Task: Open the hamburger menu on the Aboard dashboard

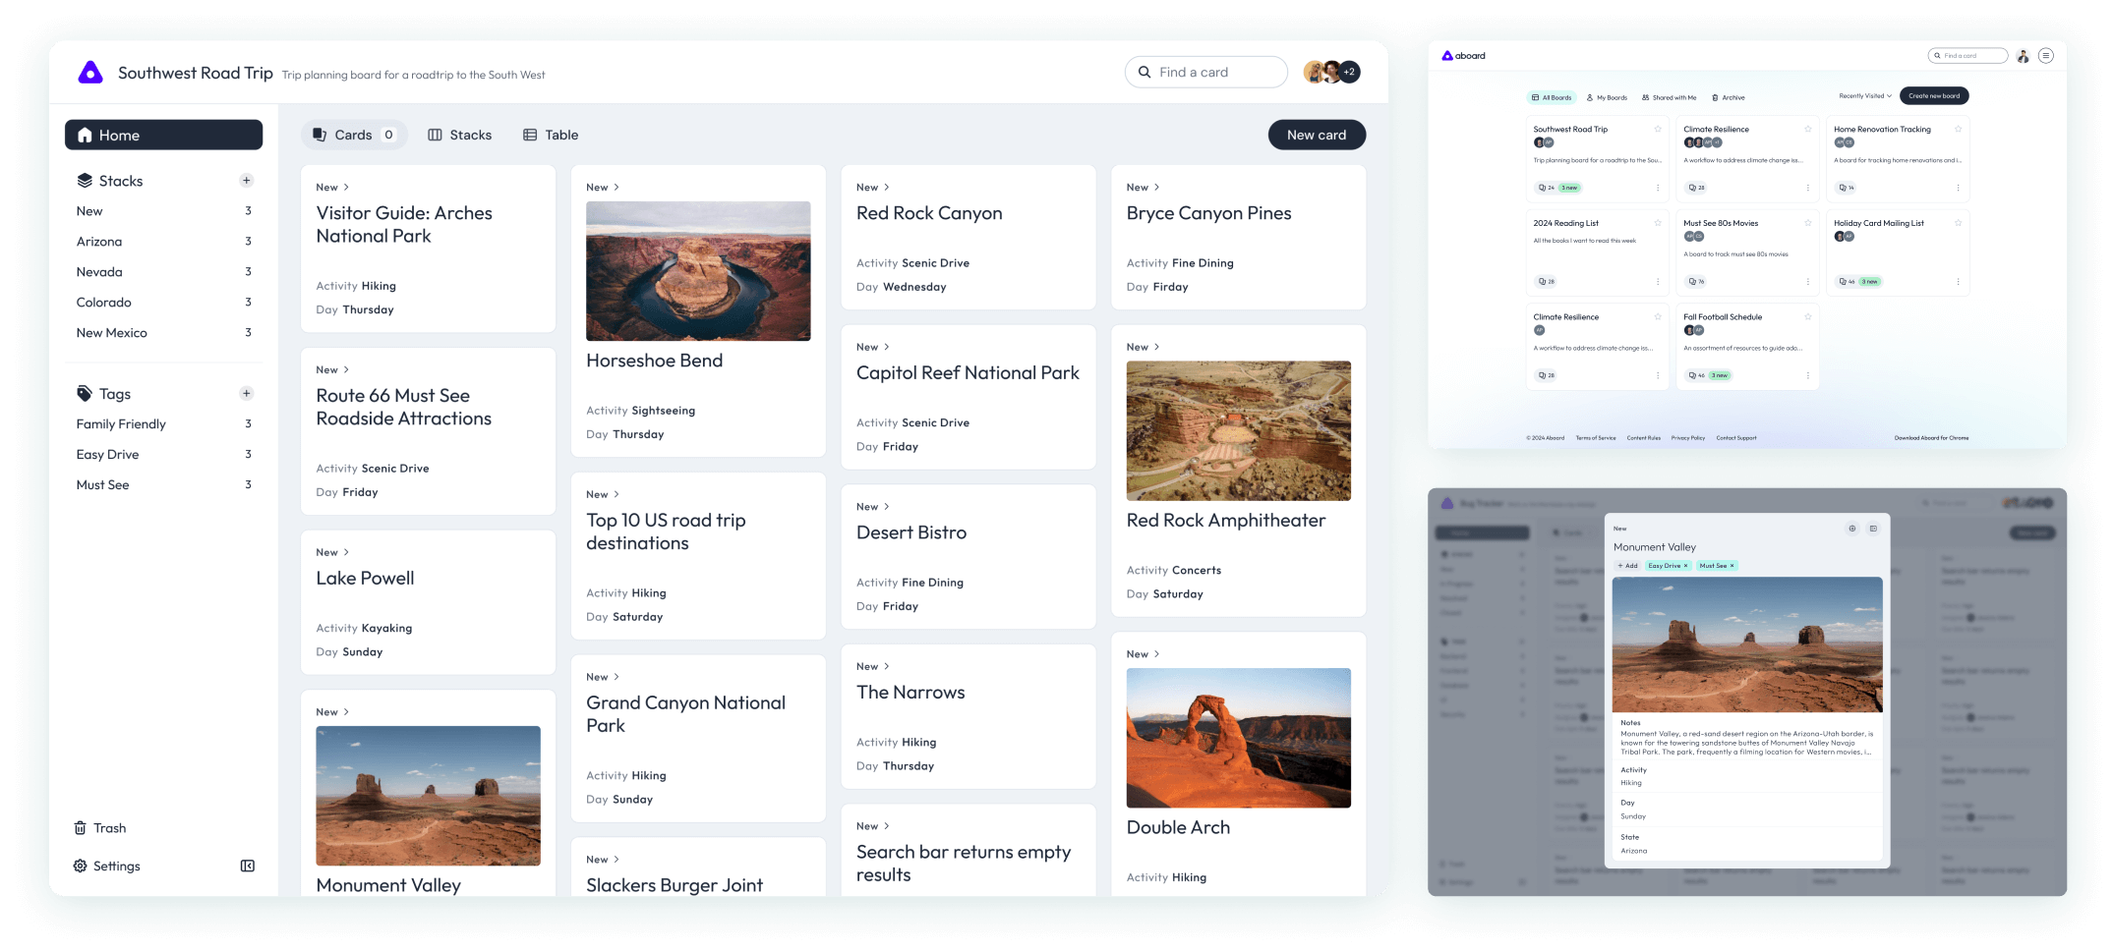Action: [2045, 56]
